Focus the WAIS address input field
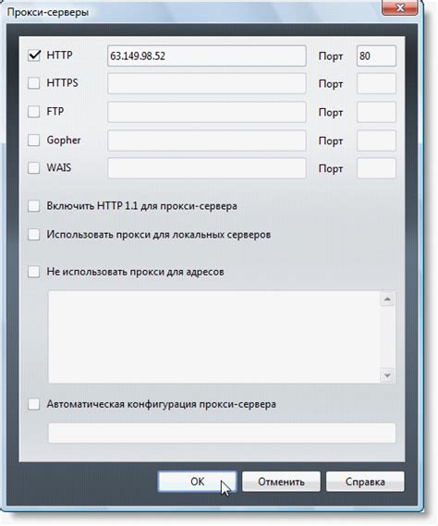The width and height of the screenshot is (438, 526). (x=207, y=168)
